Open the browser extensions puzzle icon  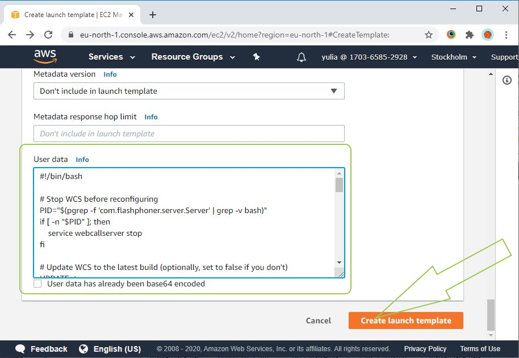[470, 35]
